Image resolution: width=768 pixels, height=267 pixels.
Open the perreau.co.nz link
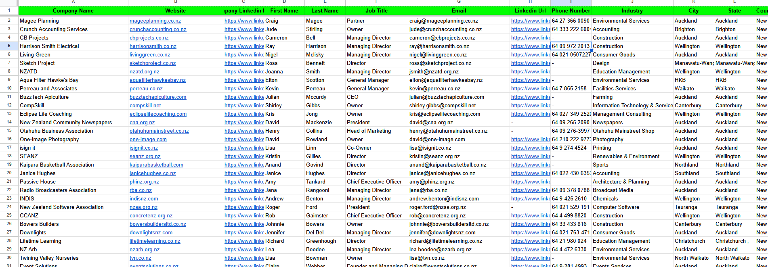tap(146, 89)
